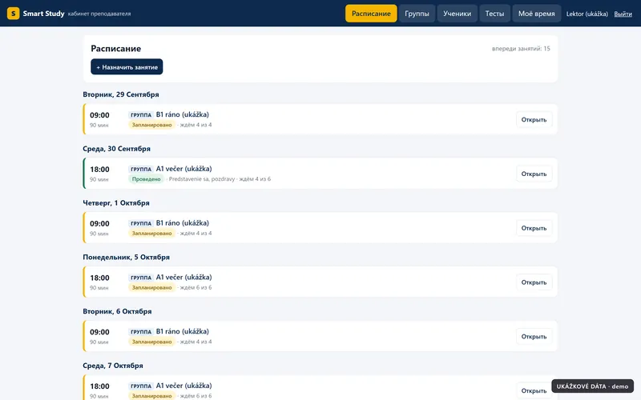Image resolution: width=641 pixels, height=400 pixels.
Task: Click the Smart Study brand name
Action: [x=43, y=14]
